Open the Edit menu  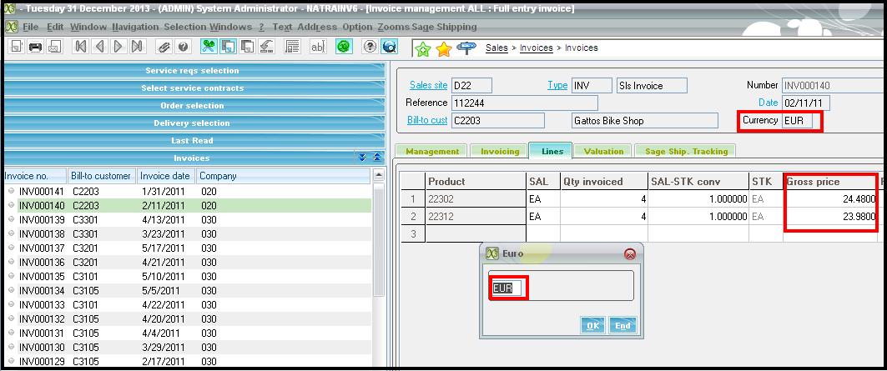tap(55, 27)
